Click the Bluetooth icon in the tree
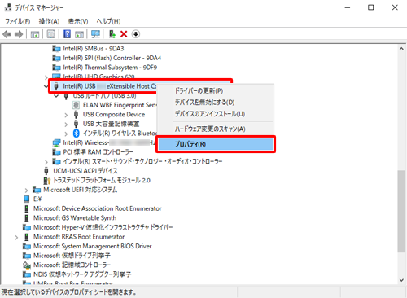This screenshot has height=298, width=407. coord(77,134)
